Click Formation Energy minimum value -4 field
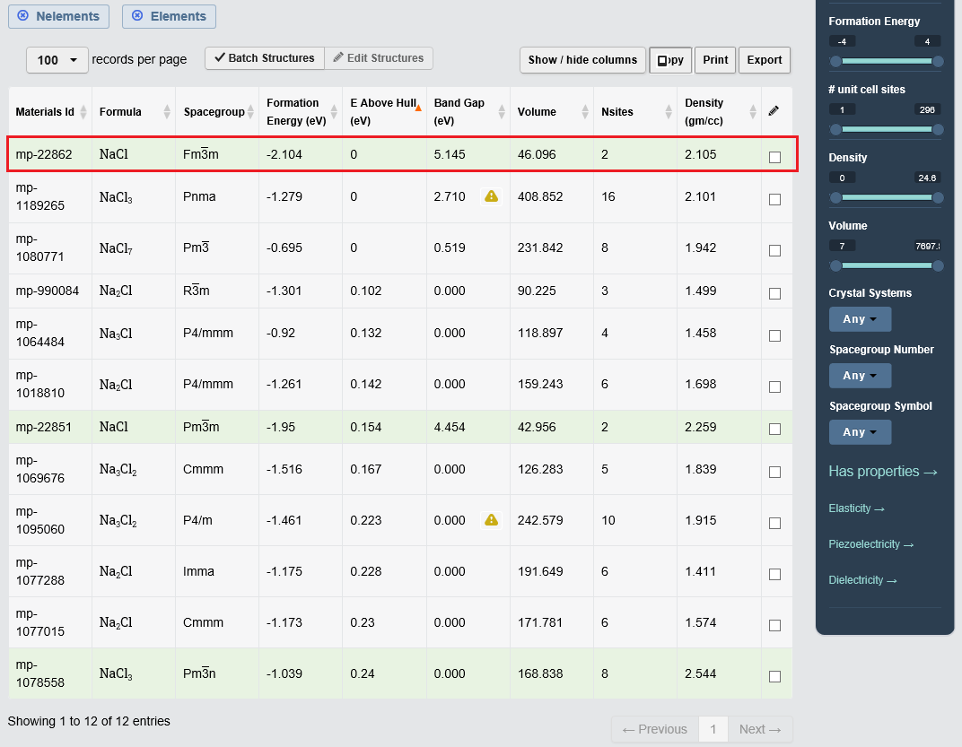This screenshot has height=747, width=962. pyautogui.click(x=842, y=42)
